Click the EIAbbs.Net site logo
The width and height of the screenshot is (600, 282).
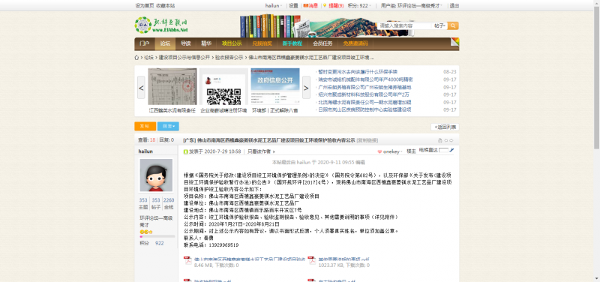click(x=161, y=25)
